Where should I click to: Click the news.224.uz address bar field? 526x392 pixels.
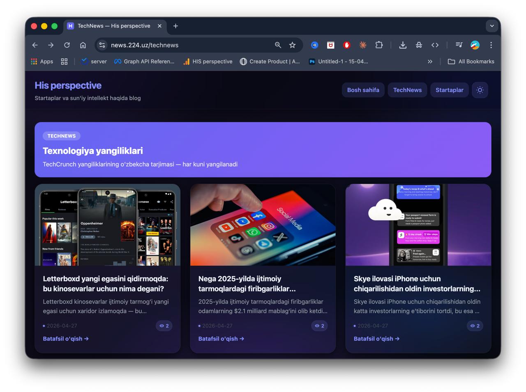click(x=185, y=45)
